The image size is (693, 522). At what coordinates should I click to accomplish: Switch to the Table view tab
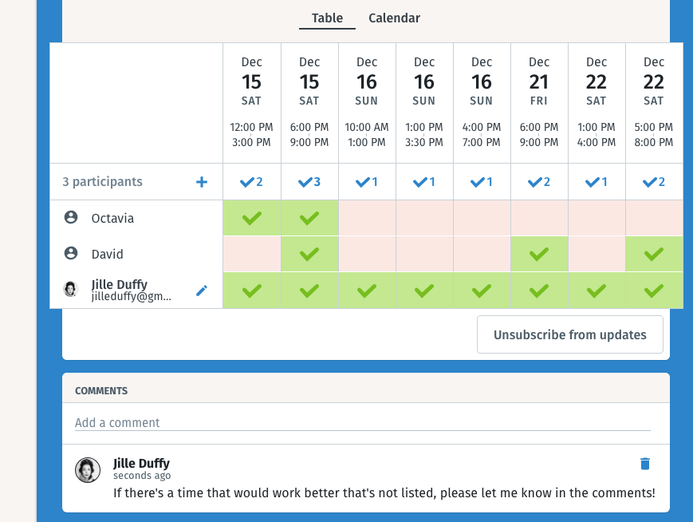click(x=327, y=18)
